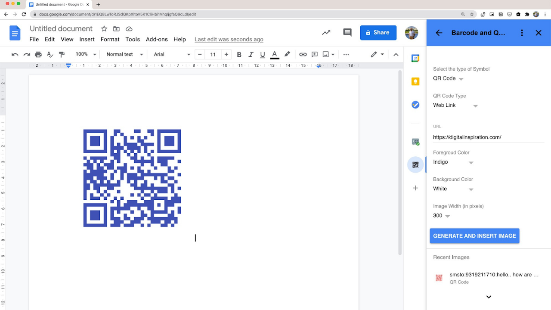Viewport: 551px width, 310px height.
Task: Activate the paint format tool
Action: [62, 54]
